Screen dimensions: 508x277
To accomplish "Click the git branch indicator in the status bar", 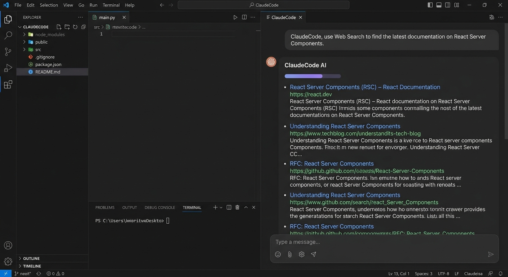I will click(23, 273).
